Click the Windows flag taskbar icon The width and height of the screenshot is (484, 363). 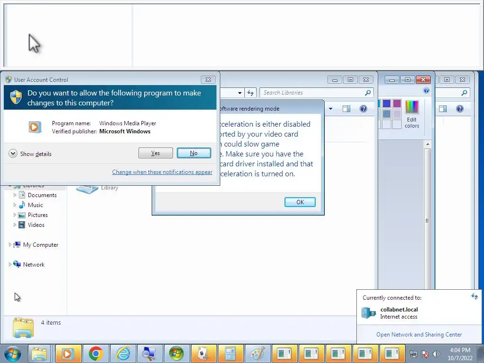click(177, 354)
